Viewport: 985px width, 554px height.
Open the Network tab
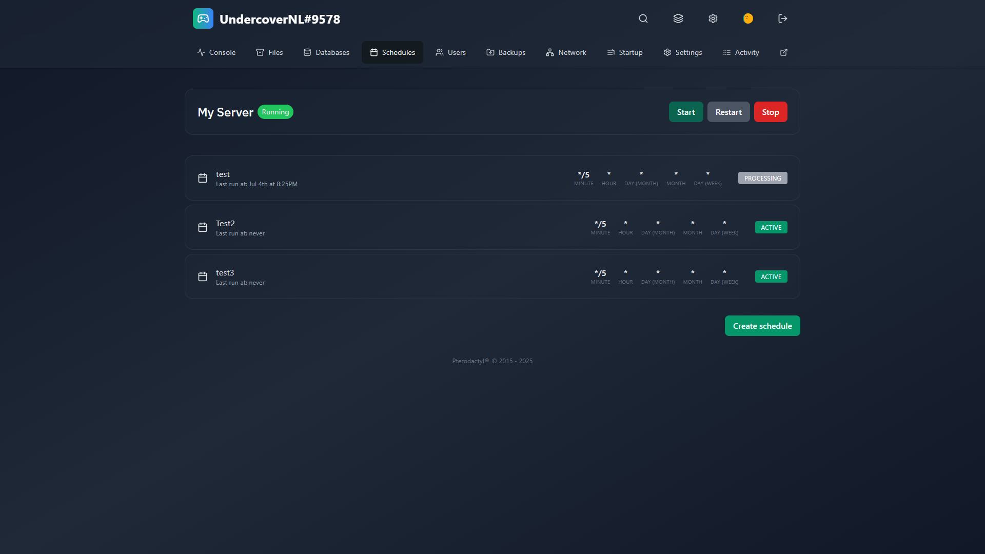[566, 52]
